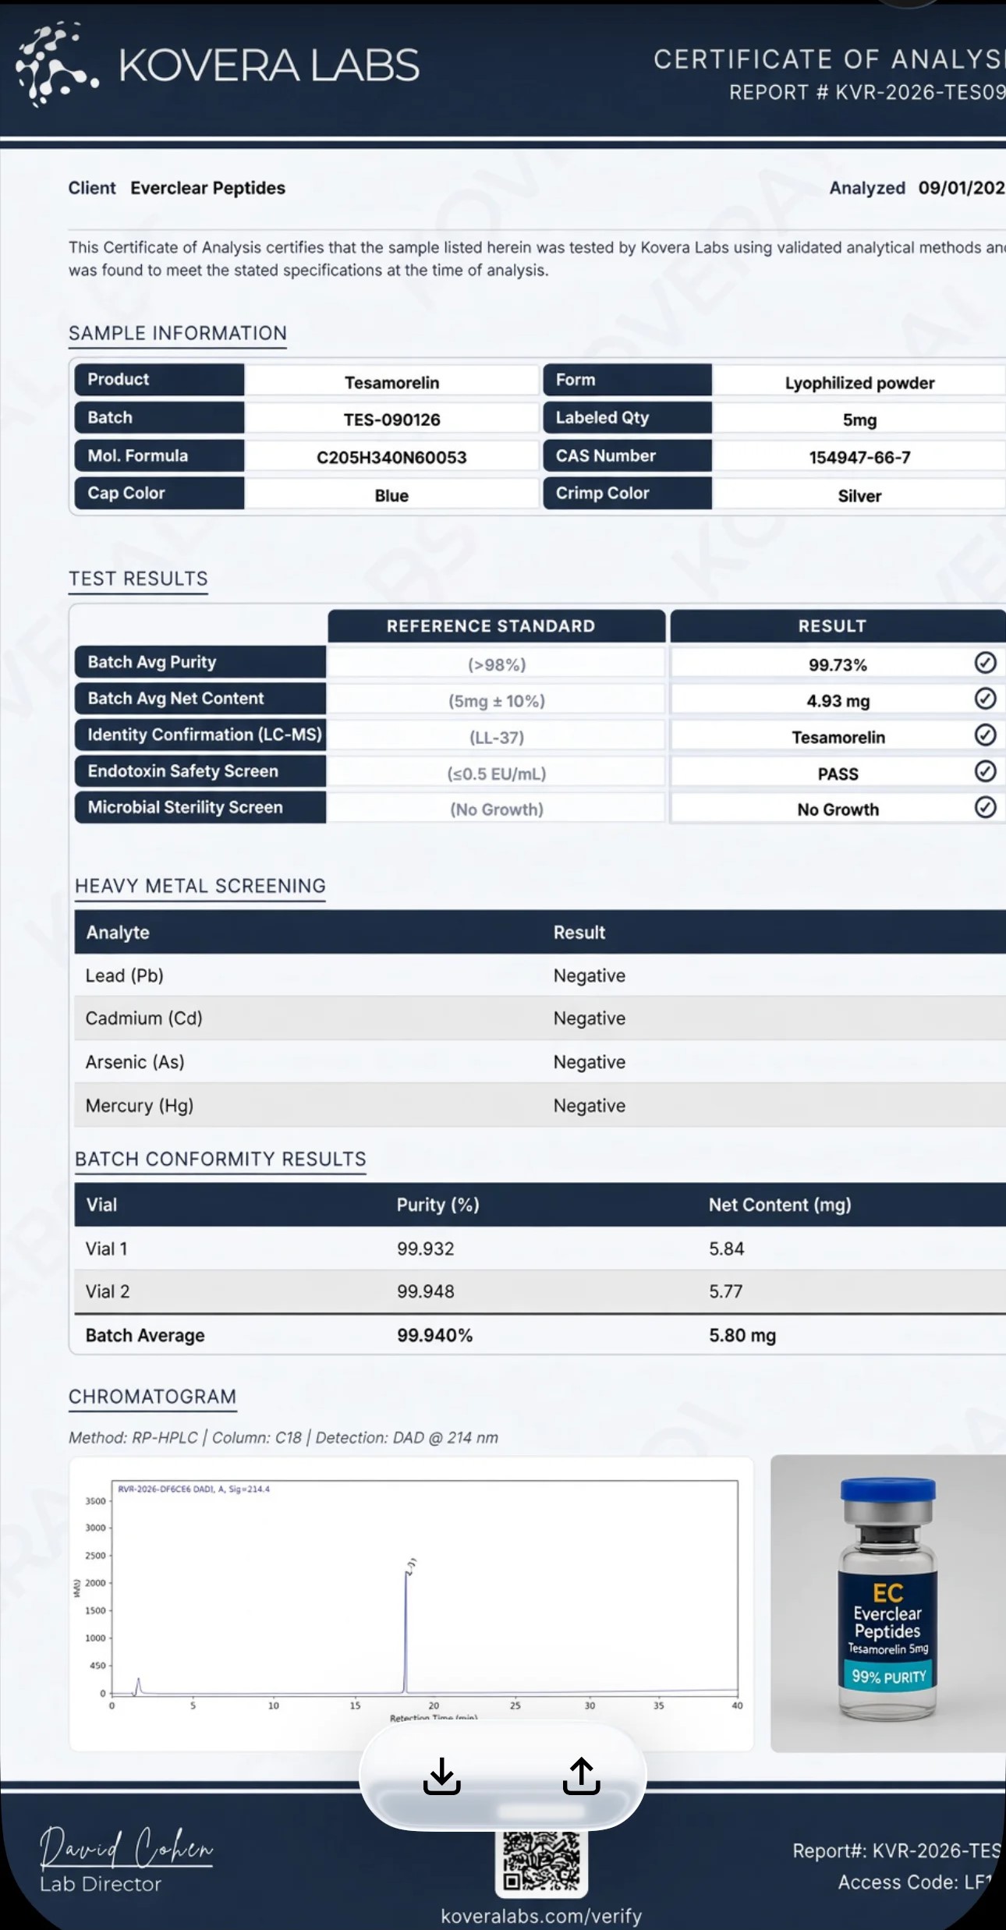Screen dimensions: 1006x1930
Task: Click the checkmark beside 4.93 mg result
Action: click(985, 699)
